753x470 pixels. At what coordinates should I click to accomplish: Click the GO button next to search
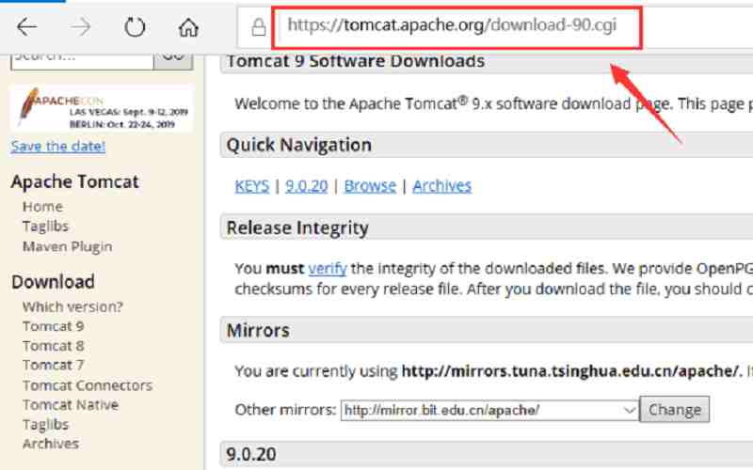173,61
